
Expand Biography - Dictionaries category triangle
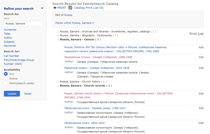click(58, 36)
